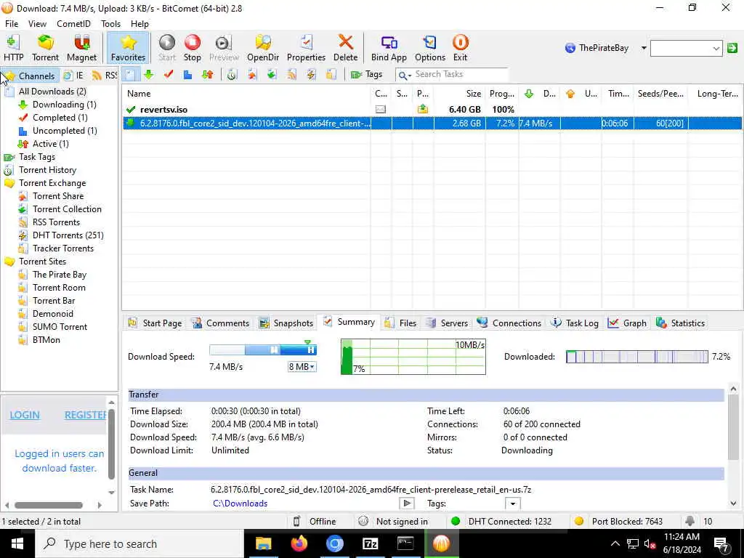Screen dimensions: 744x558
Task: Click the green search go button
Action: 732,48
